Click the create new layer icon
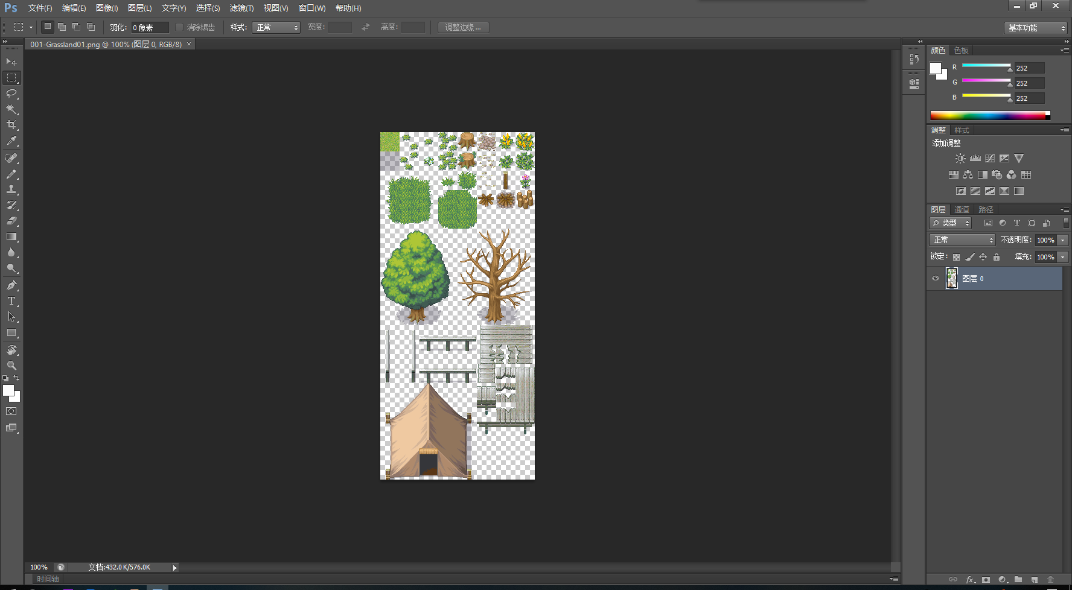Screen dimensions: 1072x590 pos(1034,579)
